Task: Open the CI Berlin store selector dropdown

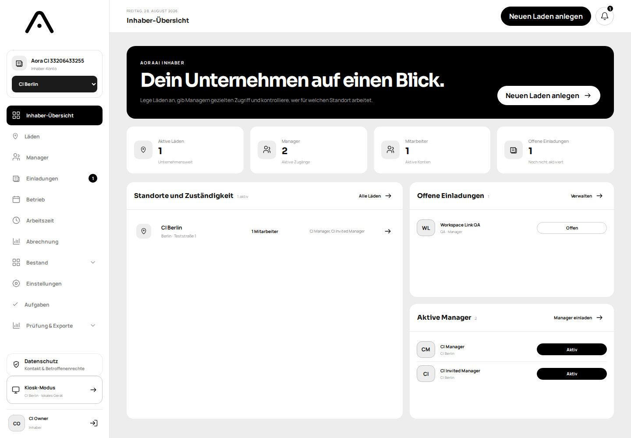Action: [55, 84]
